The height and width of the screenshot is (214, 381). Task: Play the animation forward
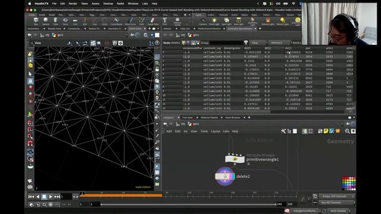click(51, 197)
